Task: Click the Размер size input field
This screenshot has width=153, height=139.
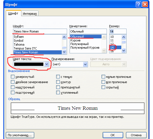Action: pos(118,31)
